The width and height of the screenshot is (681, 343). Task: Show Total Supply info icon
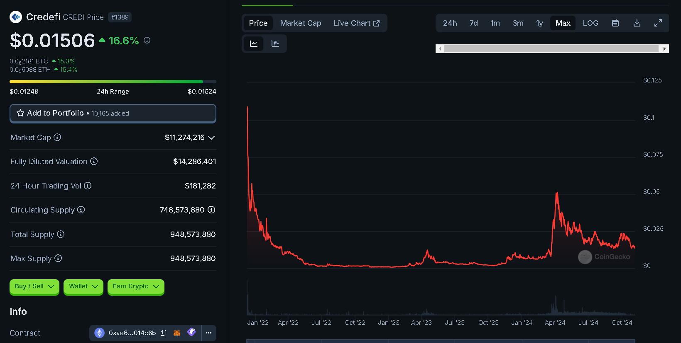[x=61, y=234]
